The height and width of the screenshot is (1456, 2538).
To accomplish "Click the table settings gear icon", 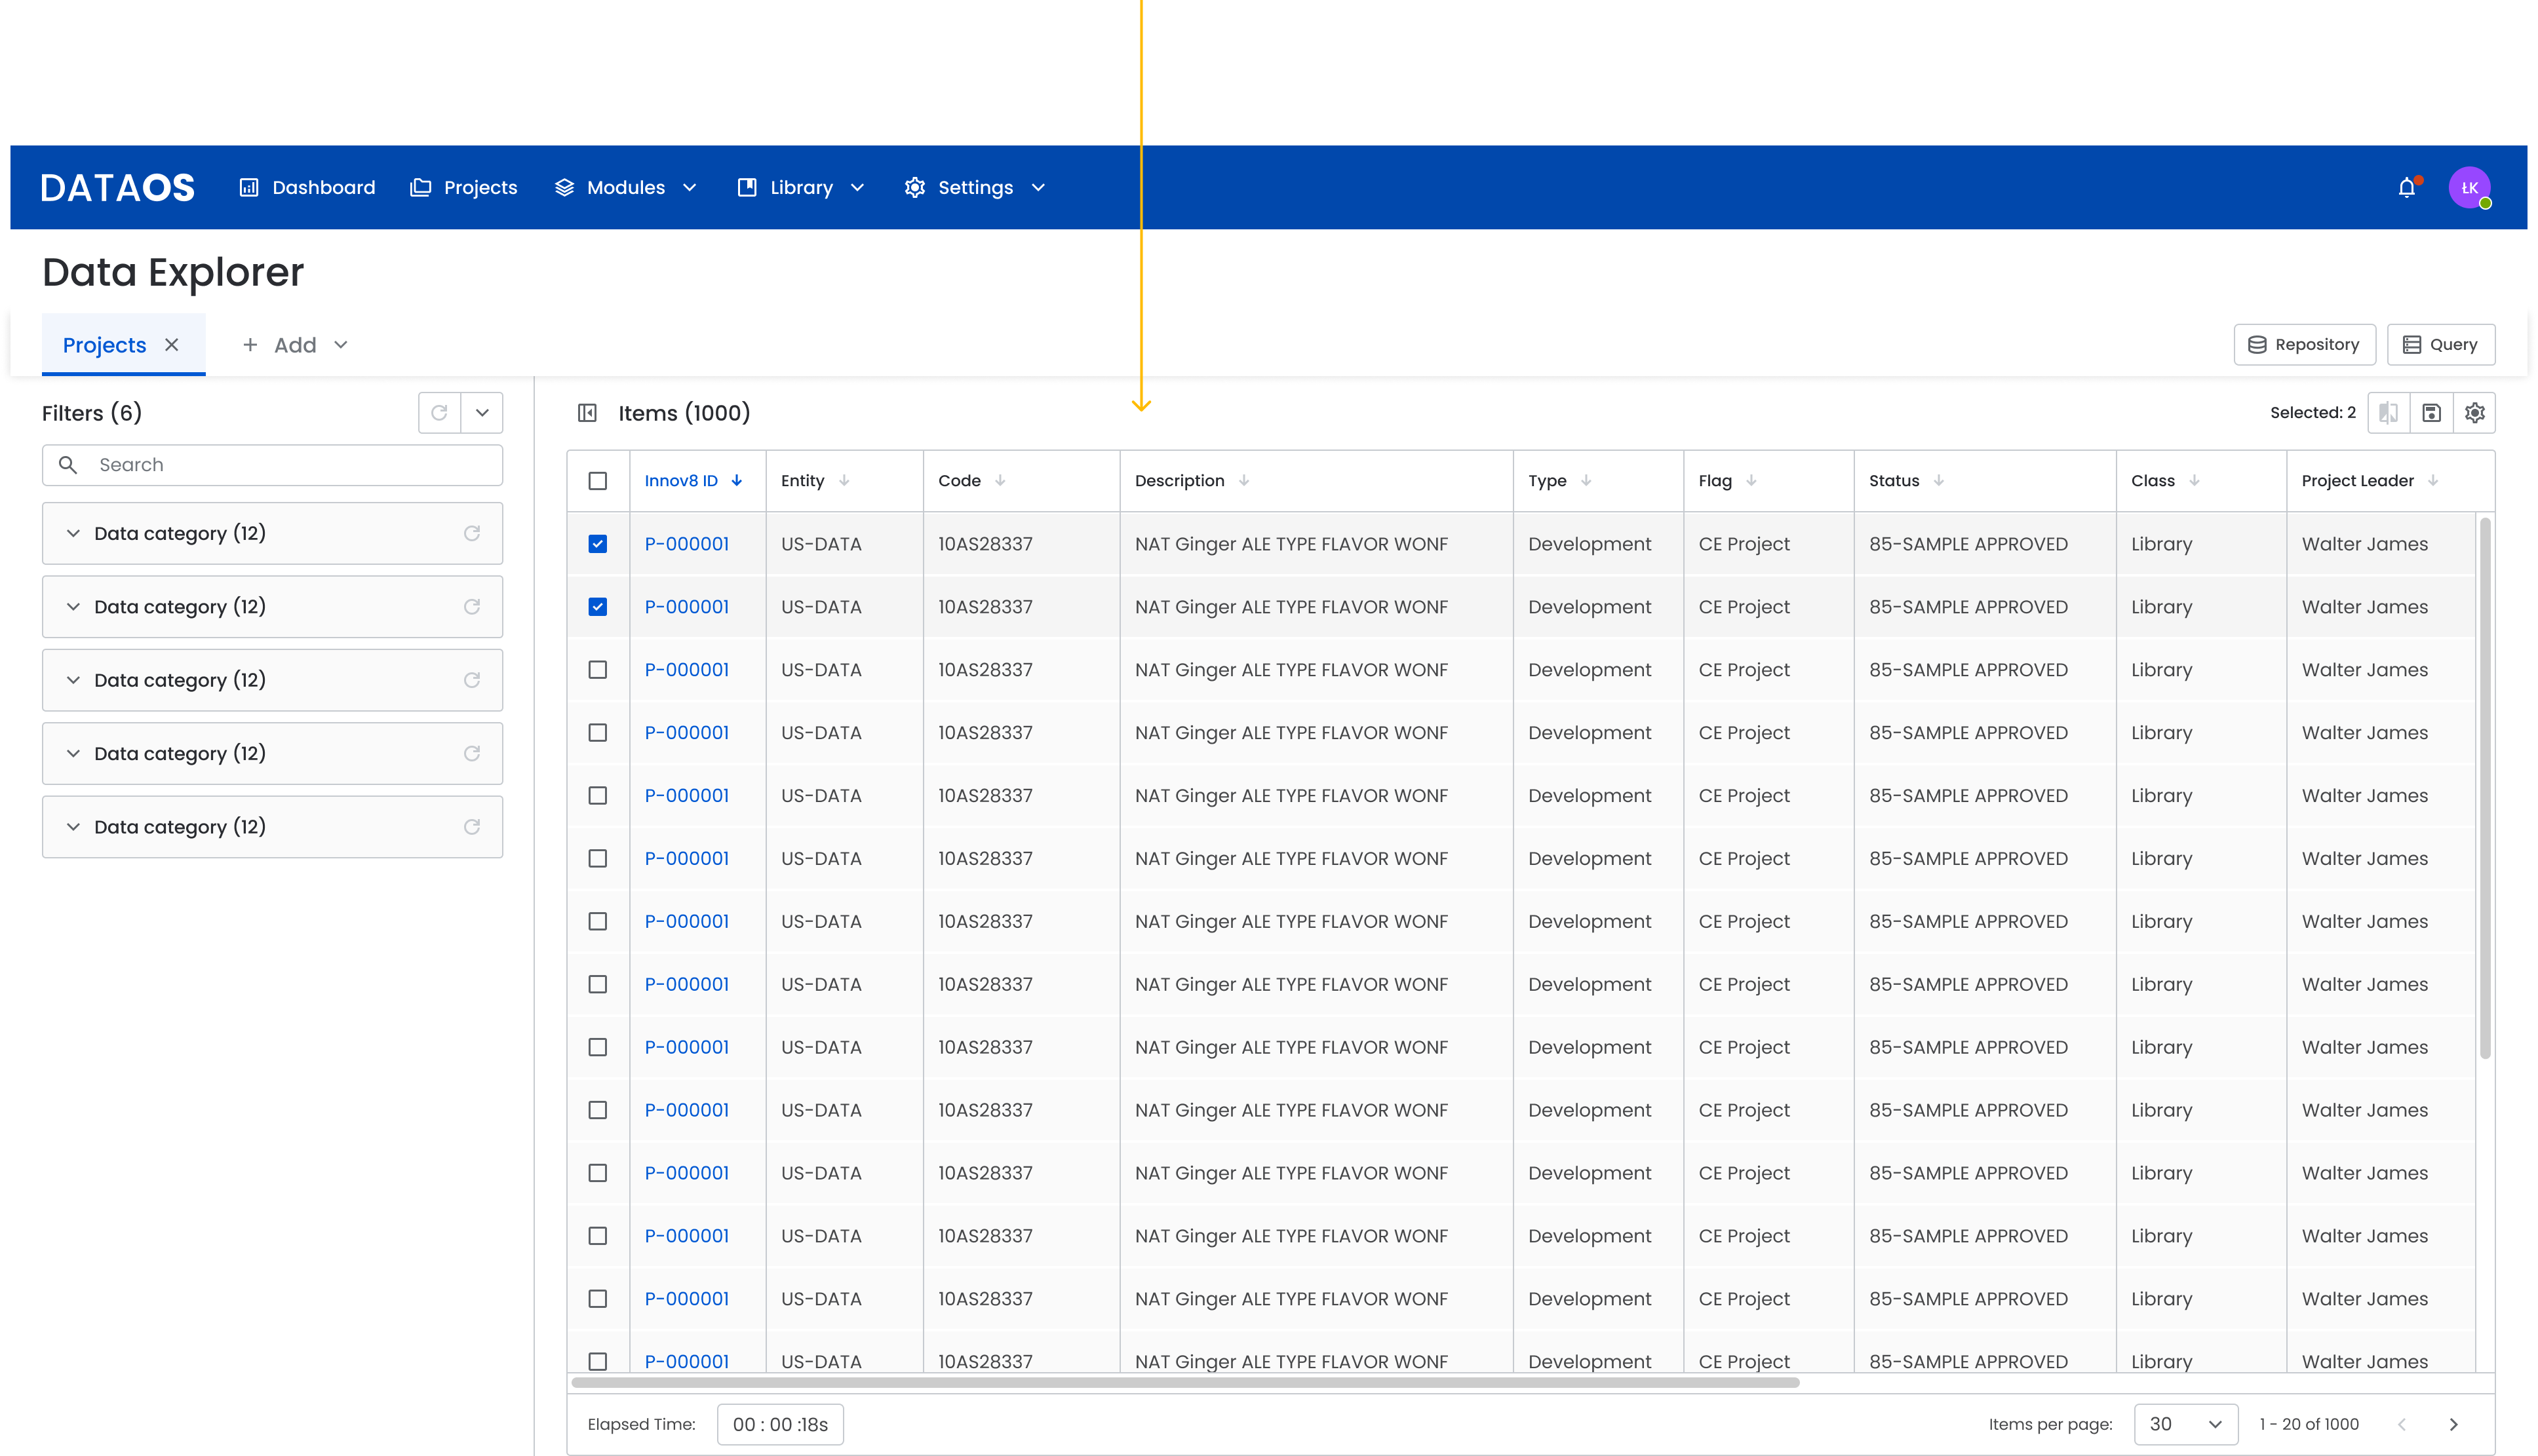I will pyautogui.click(x=2474, y=413).
